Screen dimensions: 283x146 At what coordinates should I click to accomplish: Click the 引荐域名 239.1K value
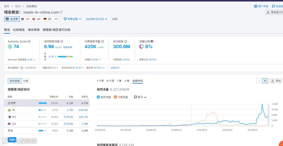[x=126, y=60]
